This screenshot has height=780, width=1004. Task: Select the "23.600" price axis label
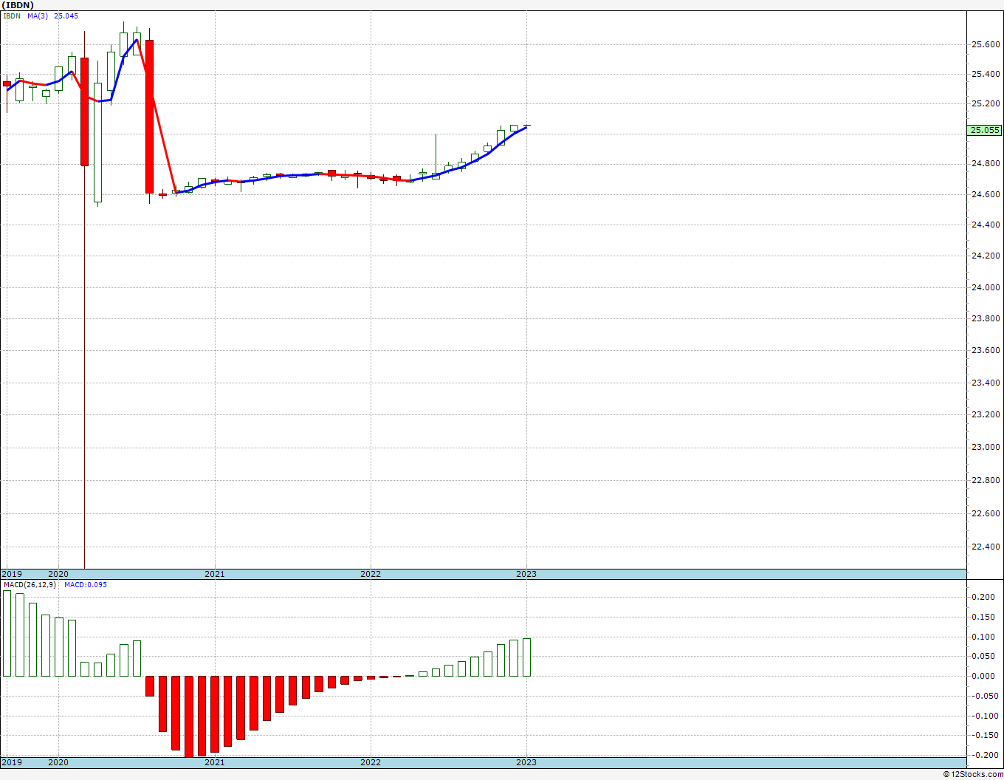pos(986,350)
